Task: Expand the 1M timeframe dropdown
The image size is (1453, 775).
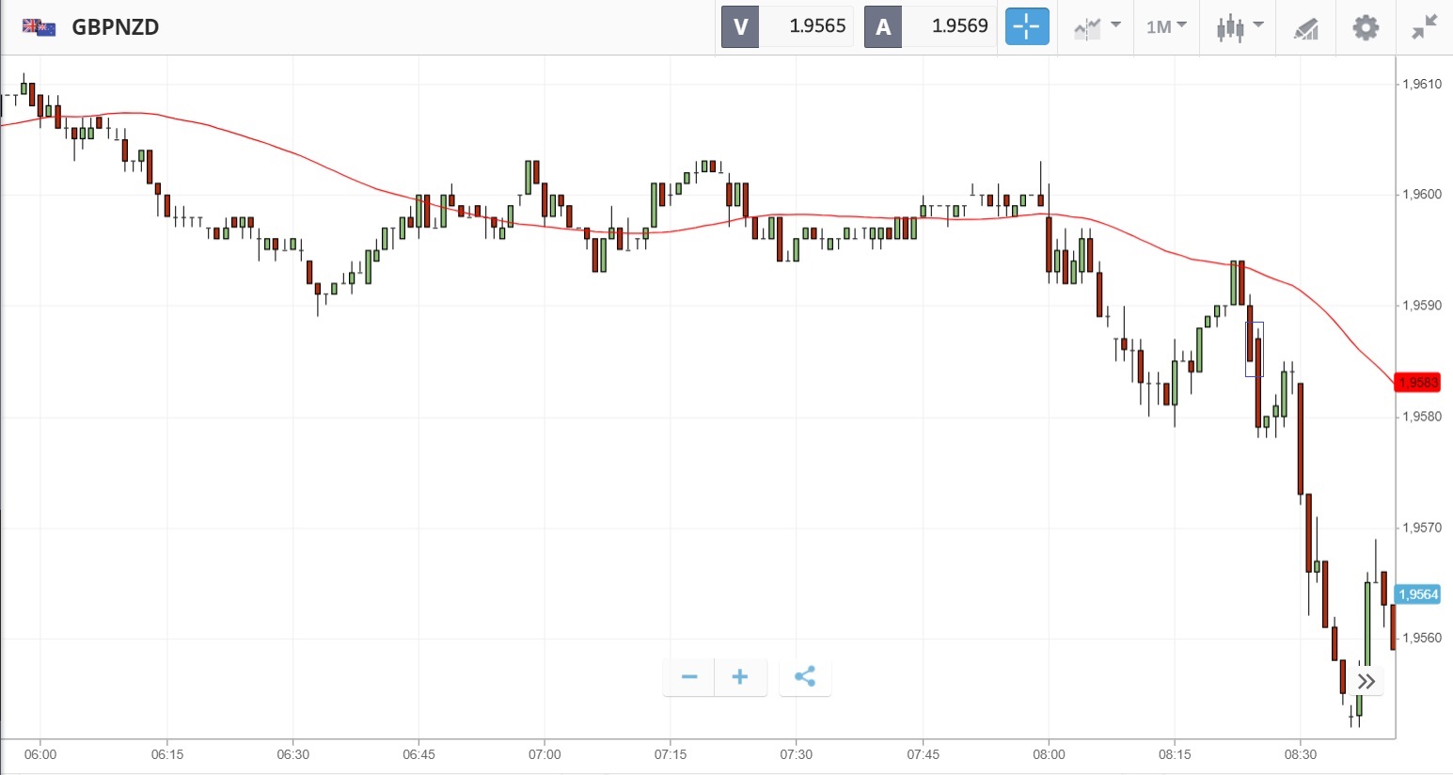Action: 1166,26
